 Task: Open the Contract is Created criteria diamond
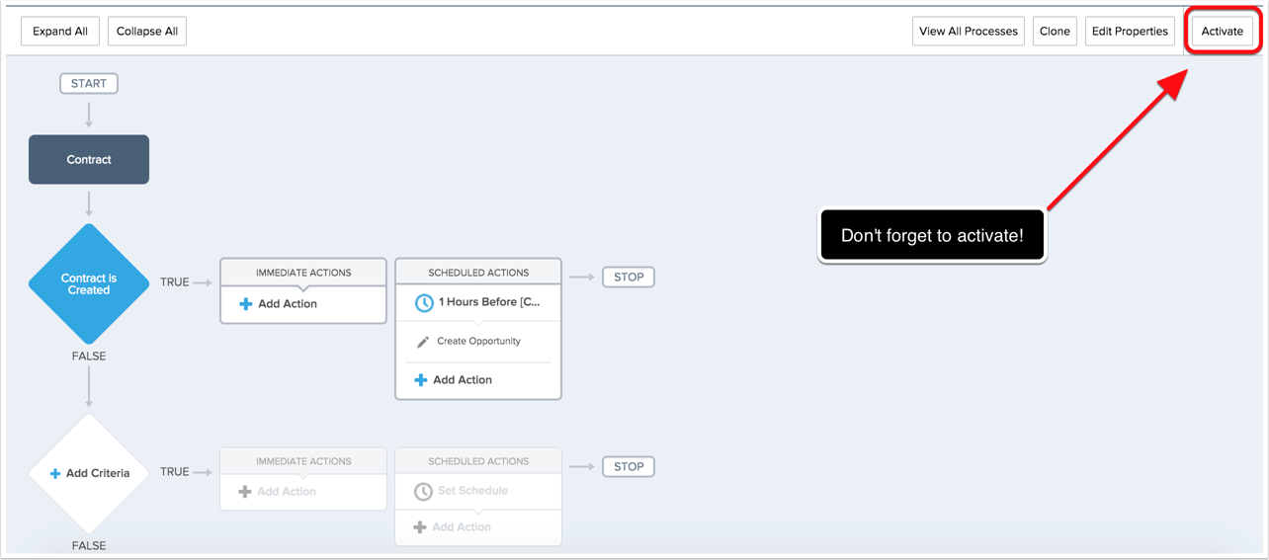point(89,283)
